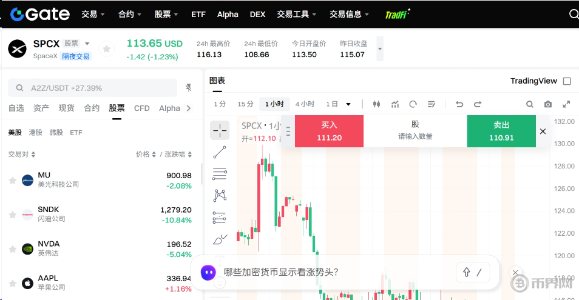Undo the last chart action

459,104
